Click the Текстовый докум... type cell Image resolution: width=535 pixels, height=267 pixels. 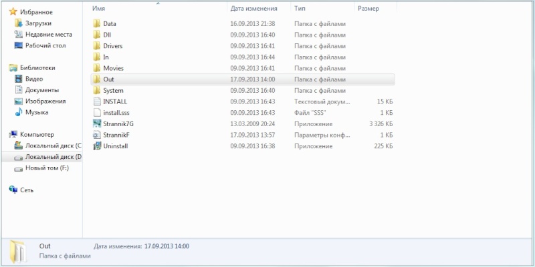coord(322,101)
